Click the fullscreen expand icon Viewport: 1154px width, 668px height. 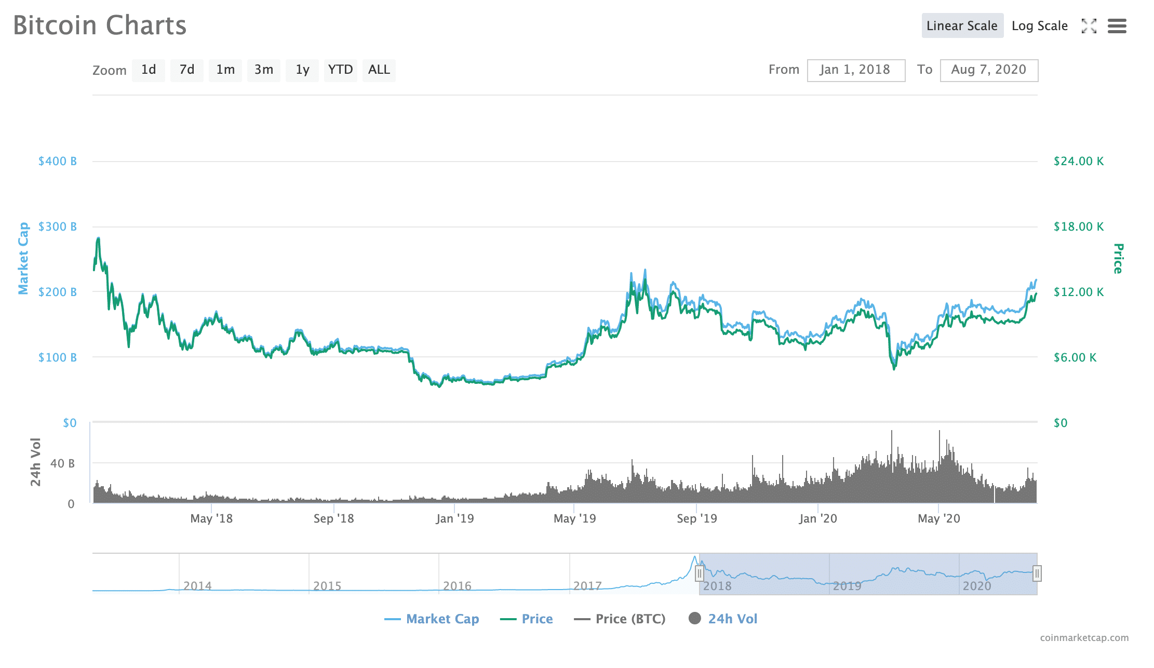1089,26
